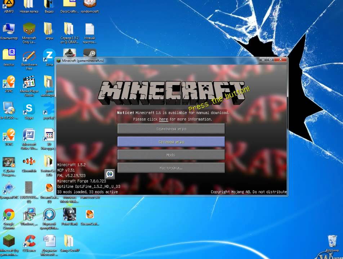Viewport: 343px width, 259px height.
Task: Click the 'Minecraft 1.5.2' version text
Action: tap(71, 165)
